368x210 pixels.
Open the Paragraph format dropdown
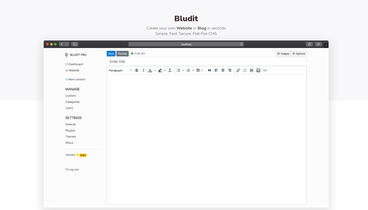coord(120,70)
